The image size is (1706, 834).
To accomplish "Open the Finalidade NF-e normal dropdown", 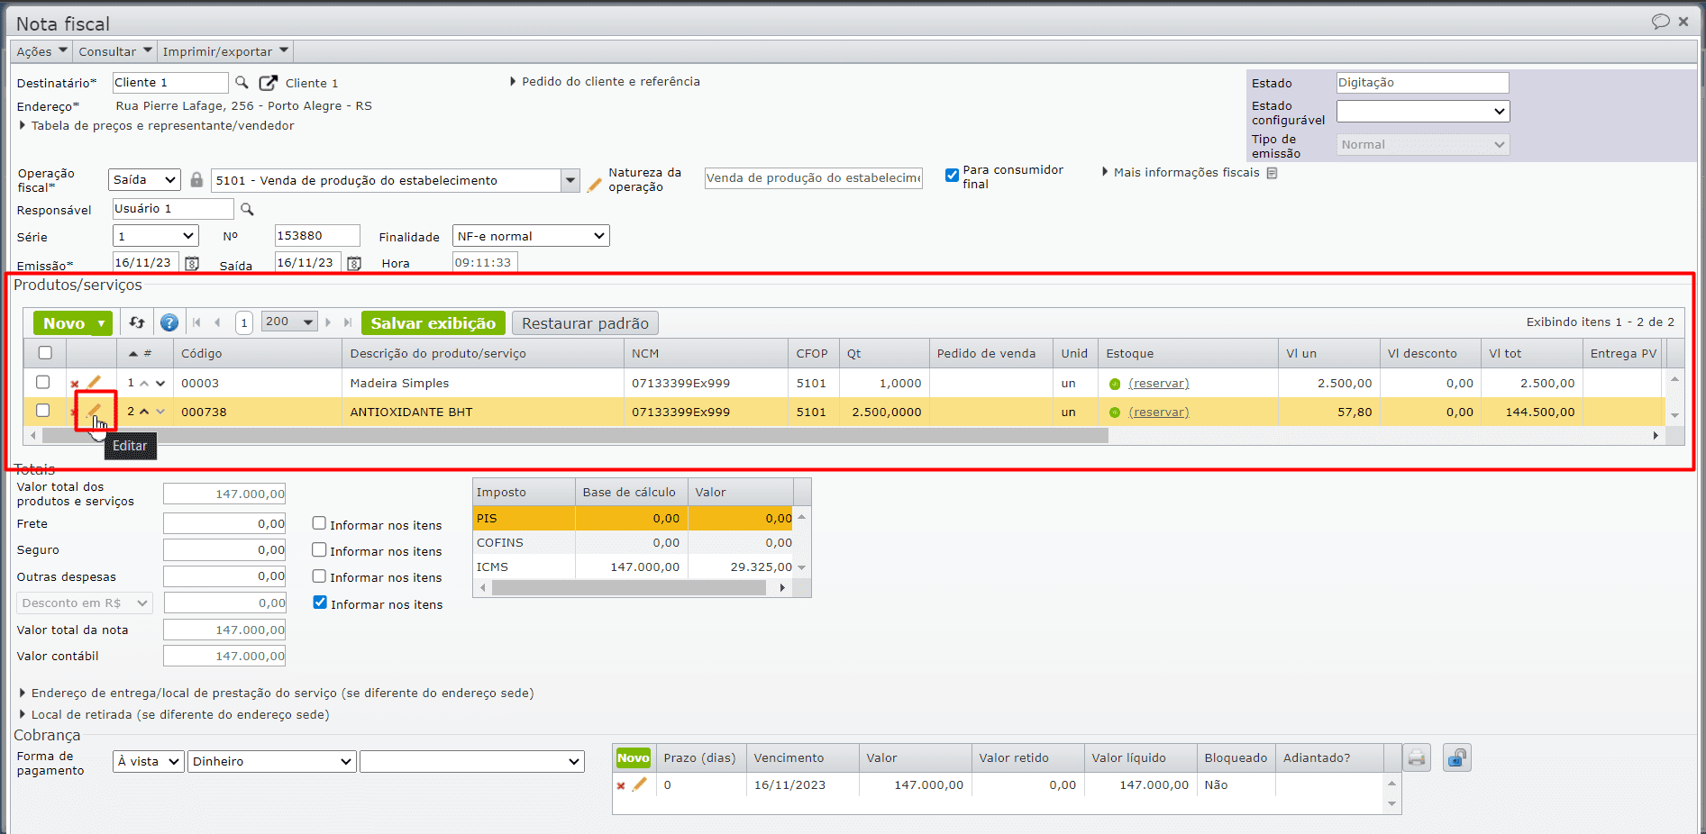I will tap(531, 236).
